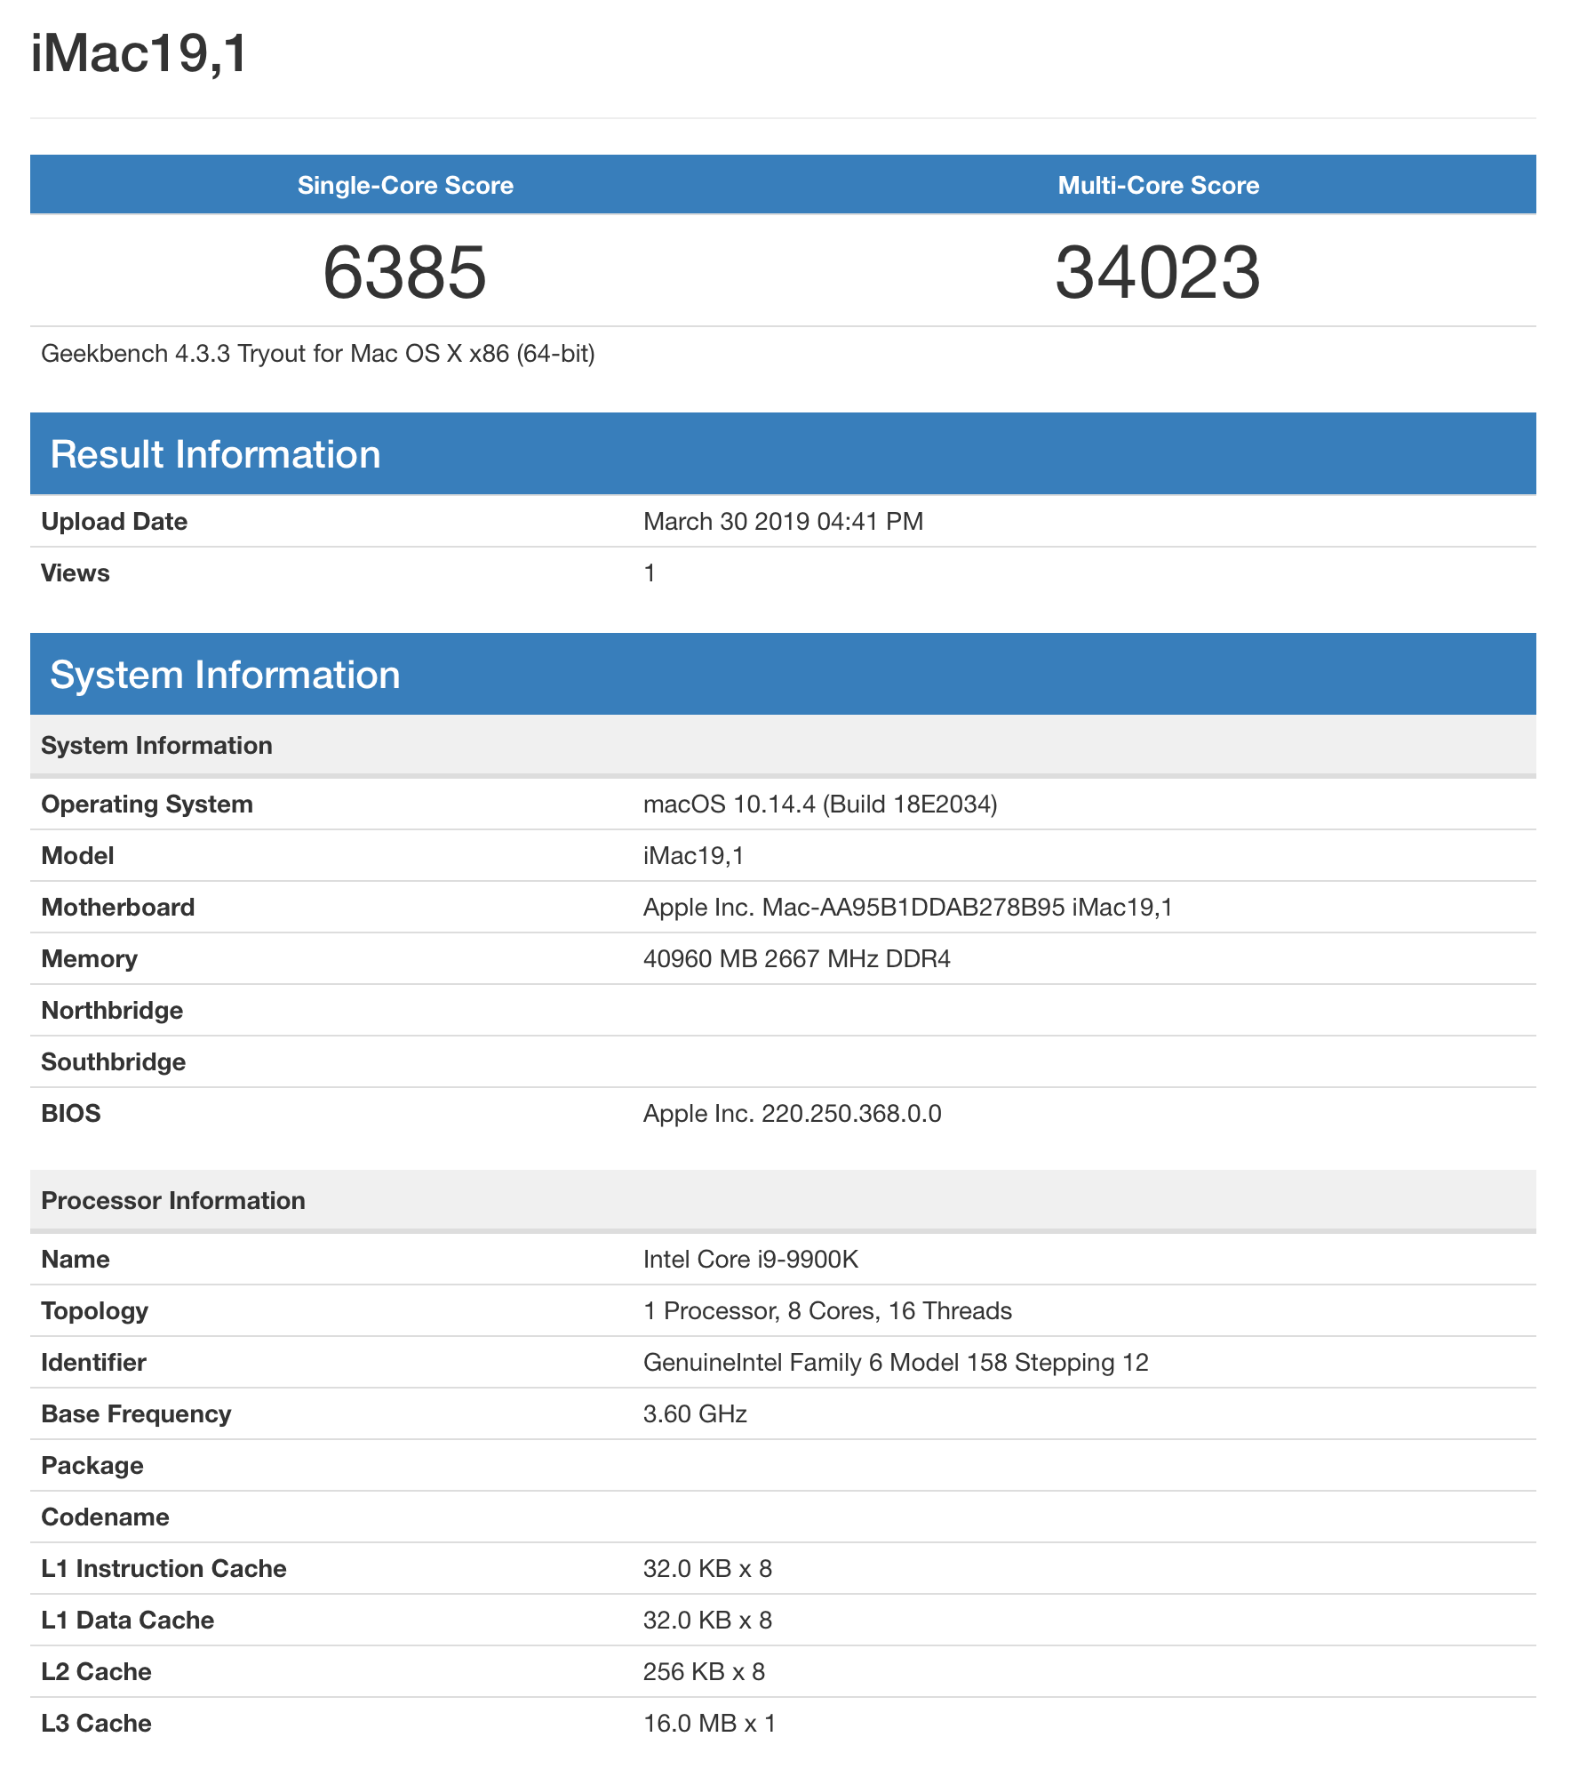Click the blue System Information section header

pos(783,674)
